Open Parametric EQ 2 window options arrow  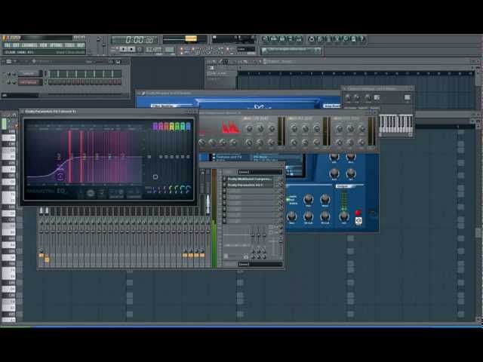(22, 112)
